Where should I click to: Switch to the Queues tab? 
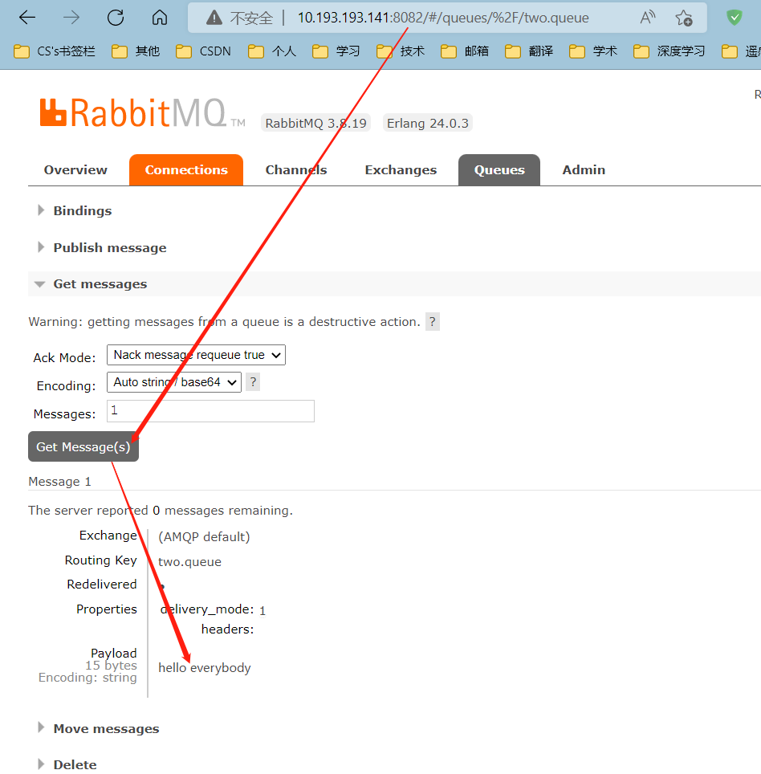tap(499, 169)
